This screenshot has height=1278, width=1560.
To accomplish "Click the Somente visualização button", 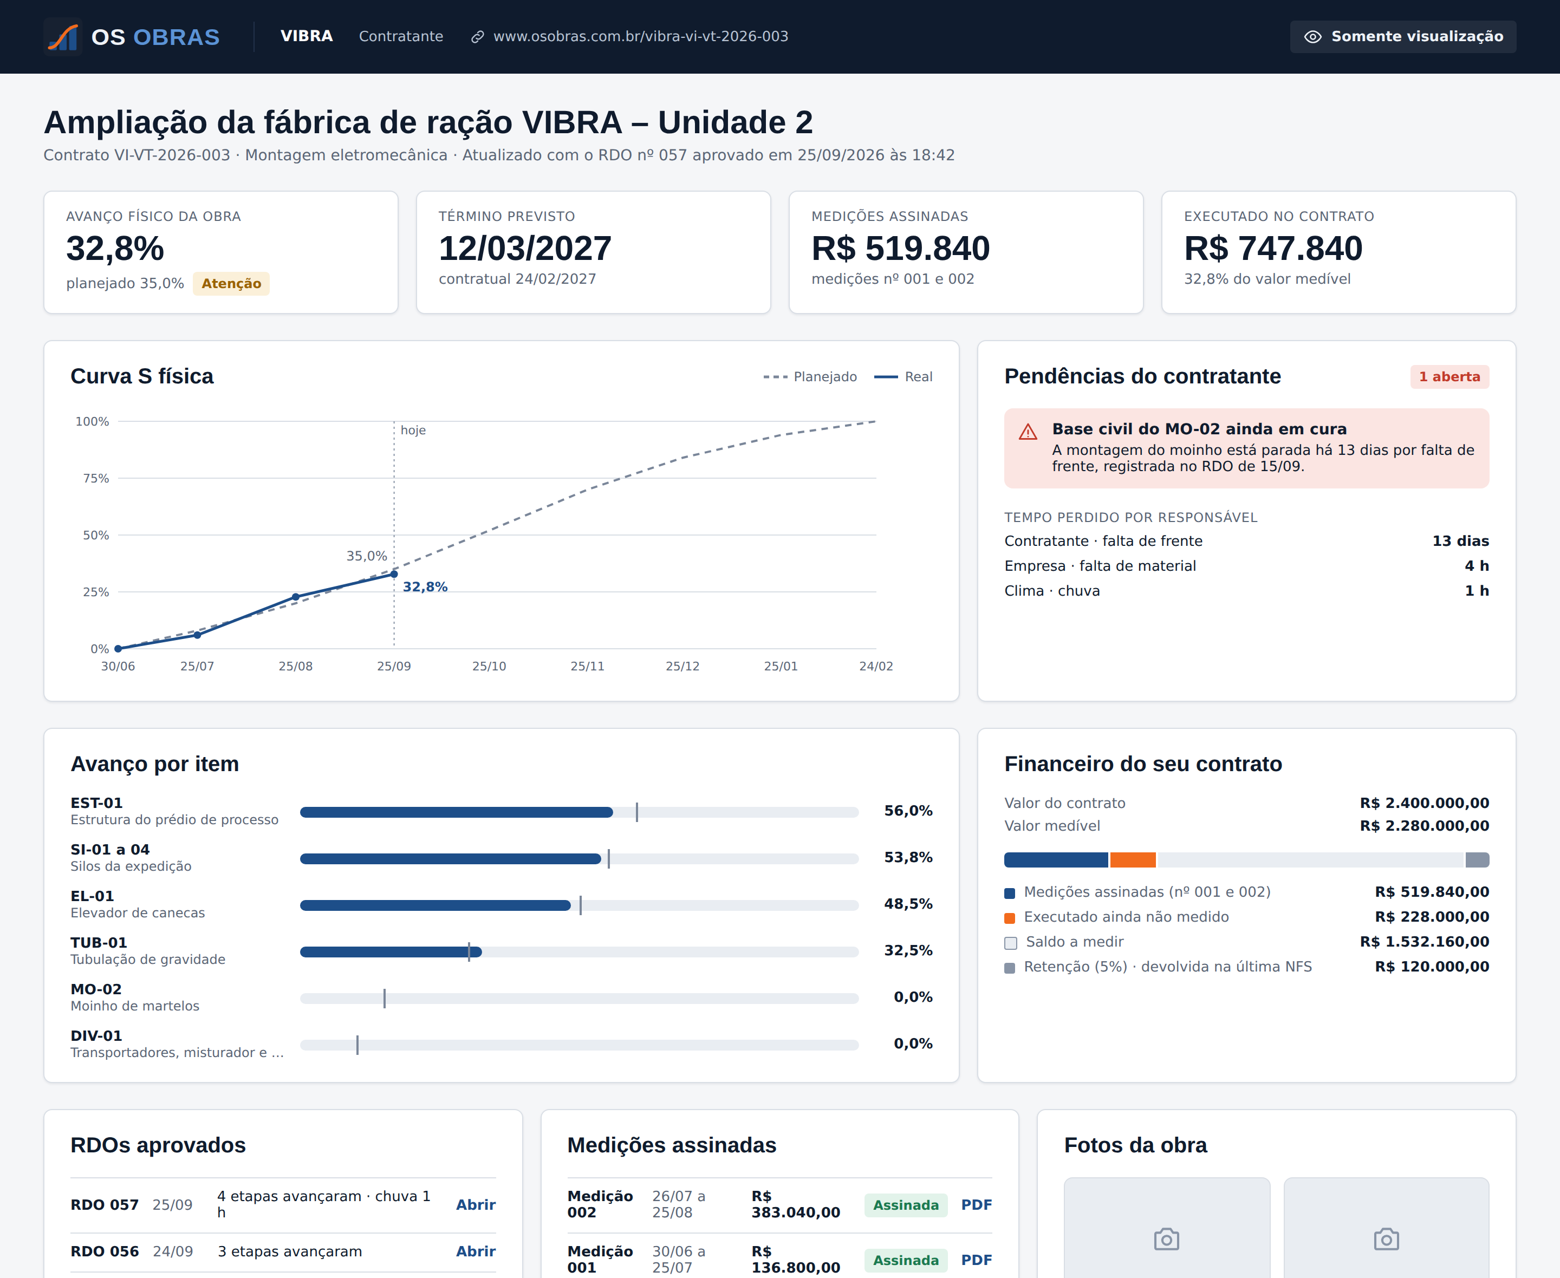I will 1402,37.
